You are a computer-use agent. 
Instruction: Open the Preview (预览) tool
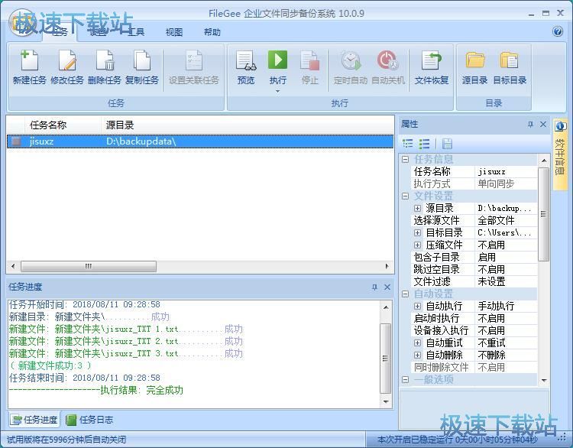pyautogui.click(x=245, y=60)
